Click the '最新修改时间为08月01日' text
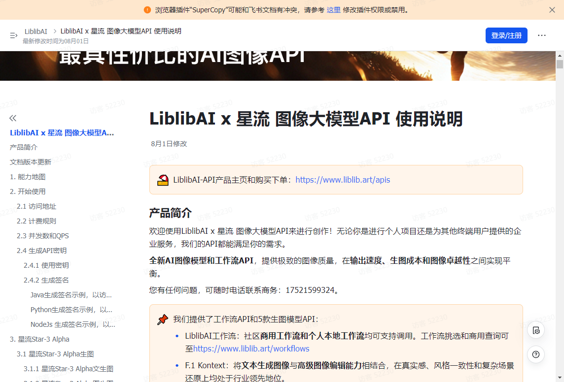Image resolution: width=564 pixels, height=382 pixels. pos(56,41)
